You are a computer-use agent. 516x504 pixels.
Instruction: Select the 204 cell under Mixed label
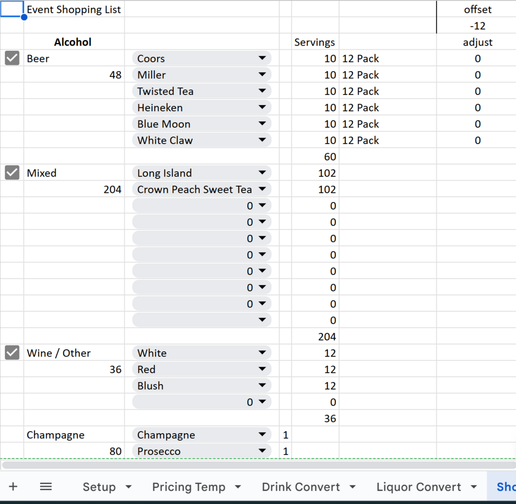[x=74, y=189]
